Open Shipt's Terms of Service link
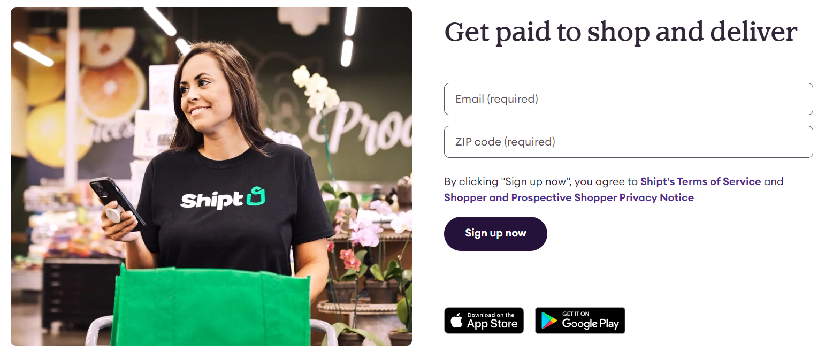 [x=700, y=181]
